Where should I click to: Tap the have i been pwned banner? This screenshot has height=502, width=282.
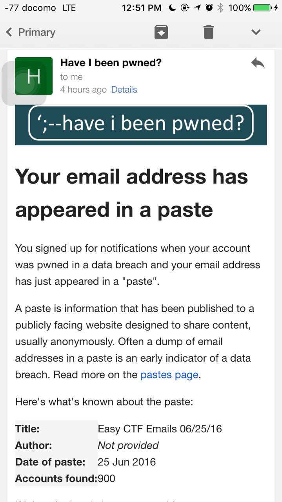[x=141, y=123]
